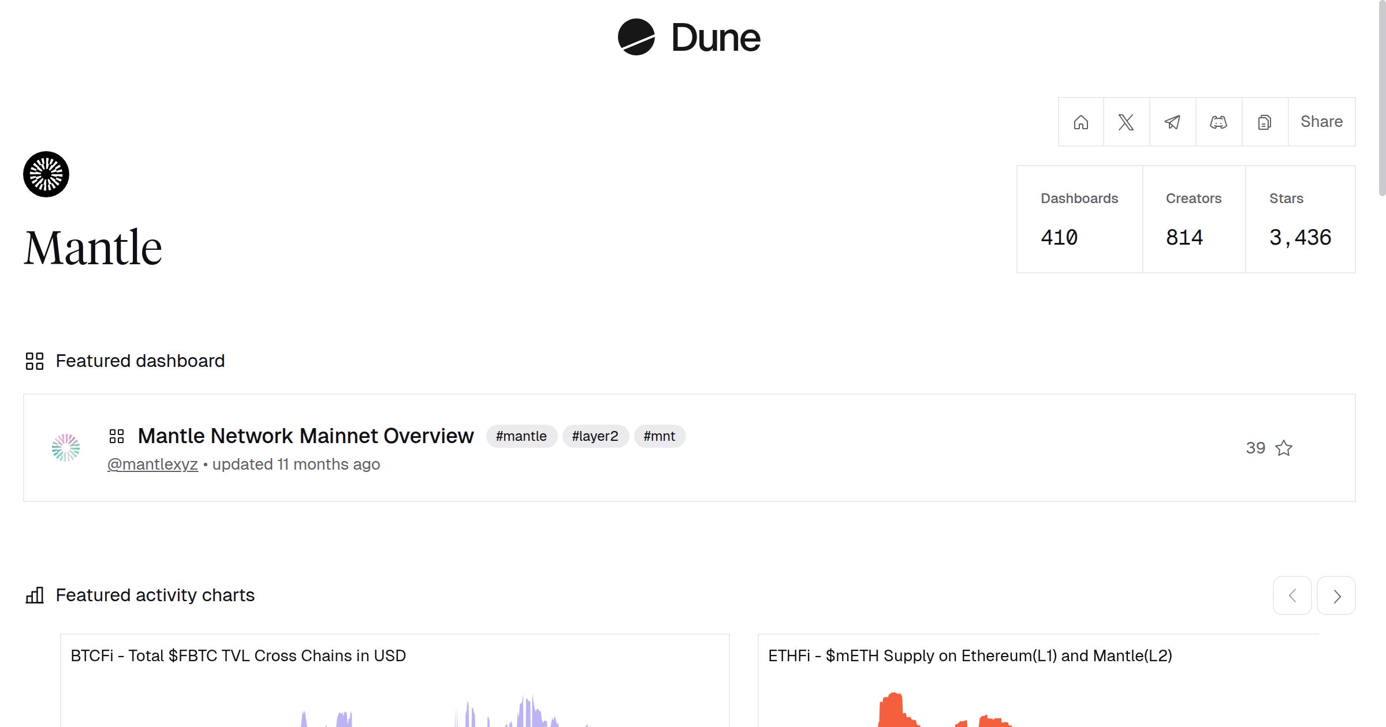Click the home website icon
This screenshot has height=727, width=1386.
[x=1081, y=122]
